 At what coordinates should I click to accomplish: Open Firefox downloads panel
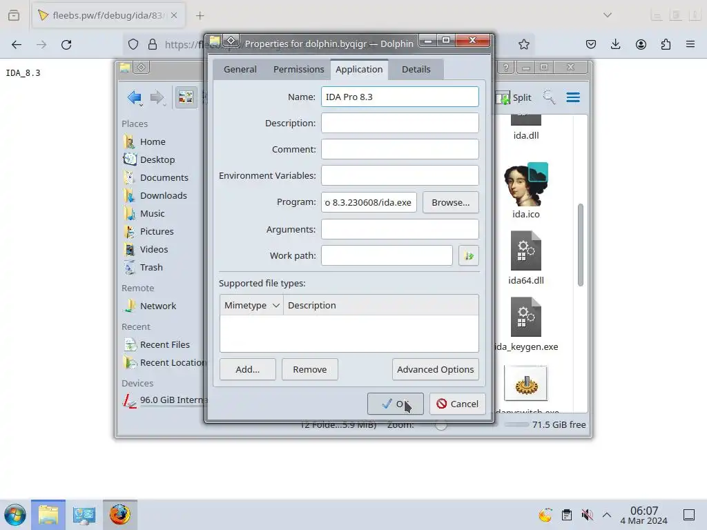[615, 44]
